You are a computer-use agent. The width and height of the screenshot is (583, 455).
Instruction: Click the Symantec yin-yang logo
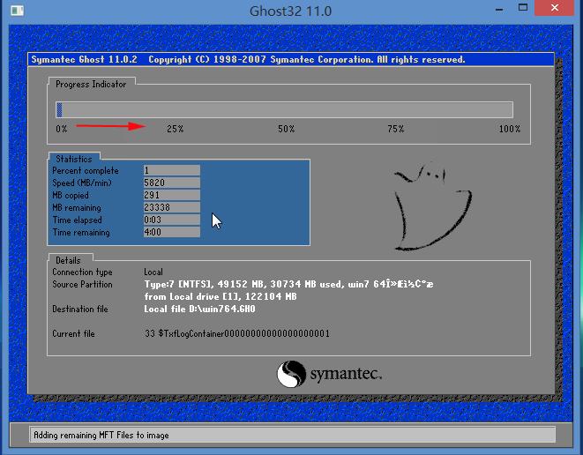[291, 374]
